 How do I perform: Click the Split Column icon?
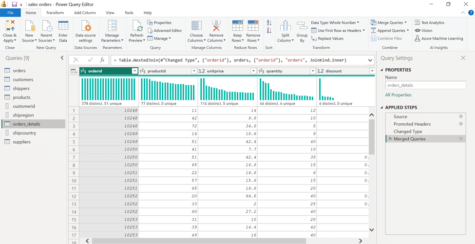285,27
